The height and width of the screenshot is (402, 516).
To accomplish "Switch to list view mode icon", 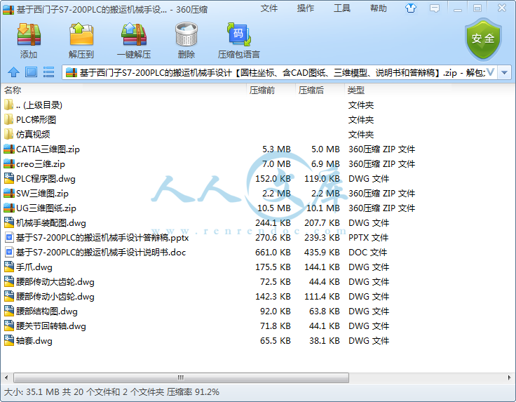I will (48, 72).
